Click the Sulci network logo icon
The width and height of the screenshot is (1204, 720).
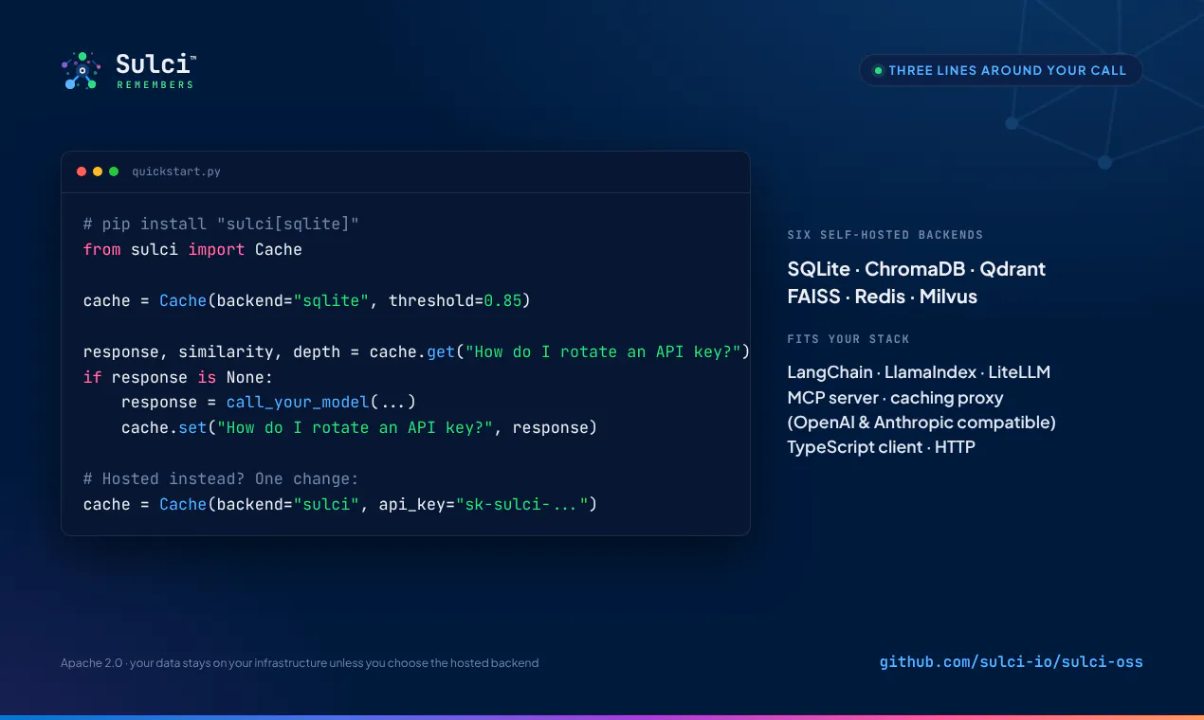[82, 71]
